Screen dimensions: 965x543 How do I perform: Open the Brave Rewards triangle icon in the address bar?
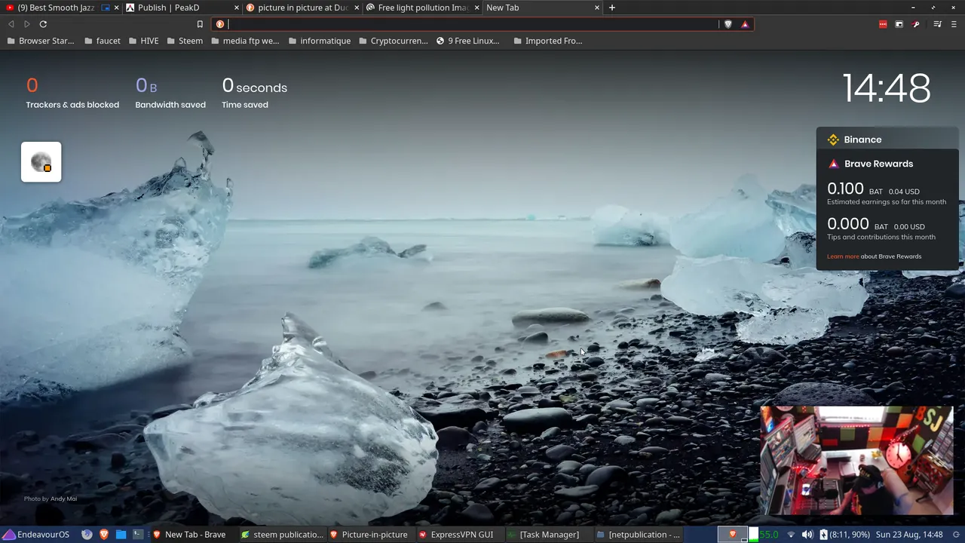pyautogui.click(x=745, y=24)
